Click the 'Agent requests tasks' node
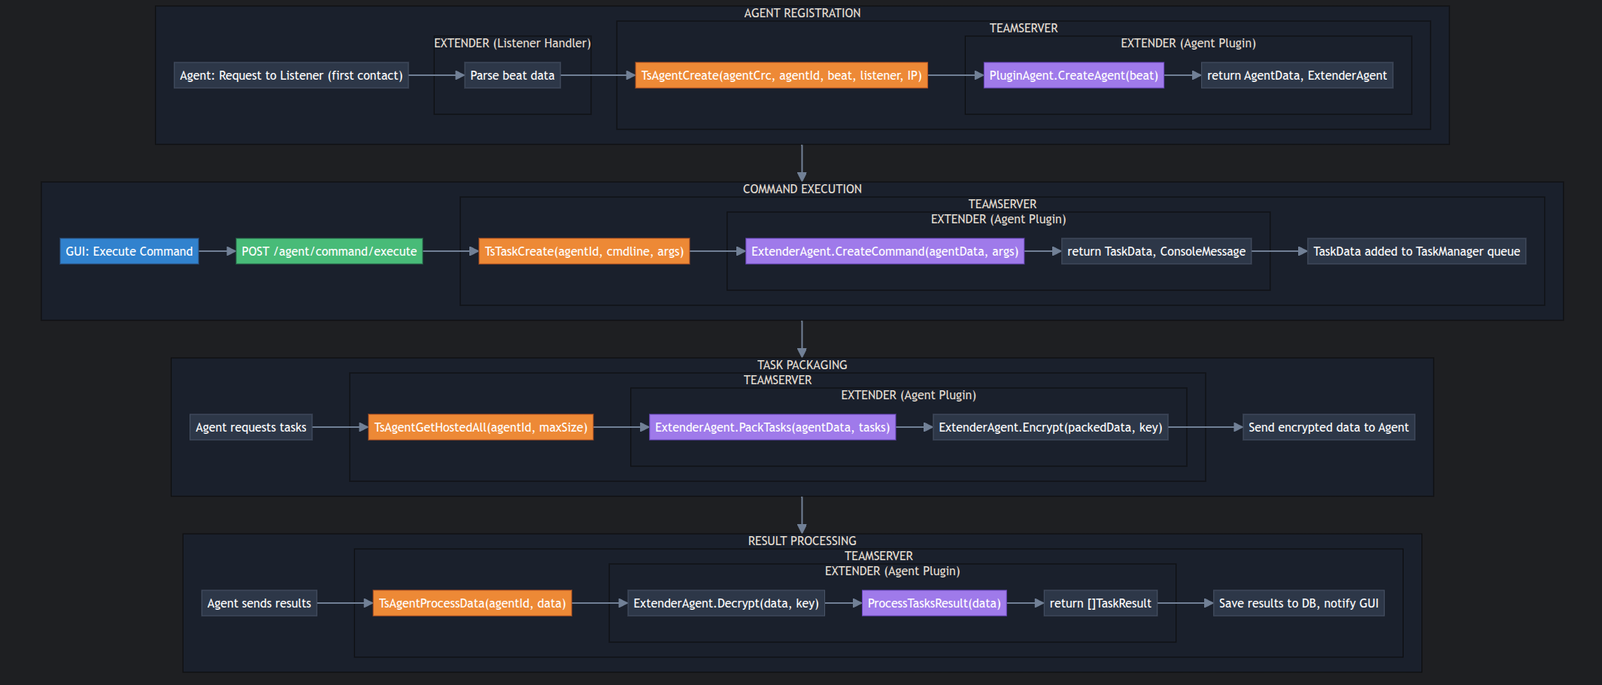 click(251, 427)
